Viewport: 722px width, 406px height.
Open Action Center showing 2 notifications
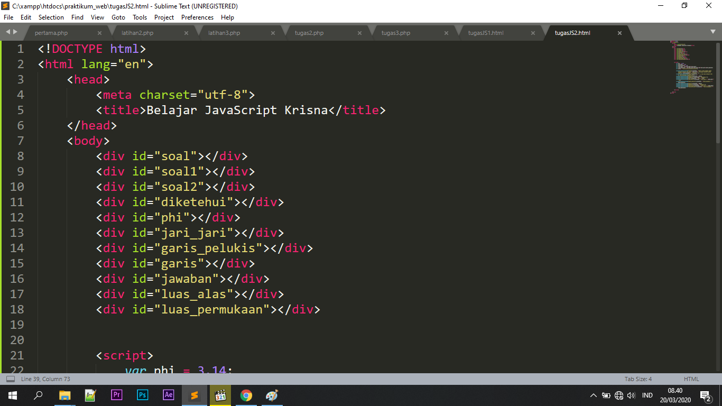[x=705, y=395]
